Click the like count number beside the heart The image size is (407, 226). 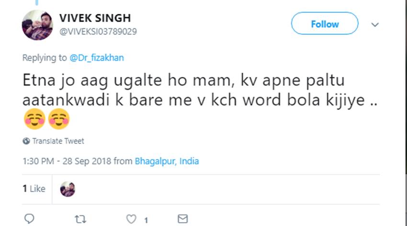click(146, 220)
